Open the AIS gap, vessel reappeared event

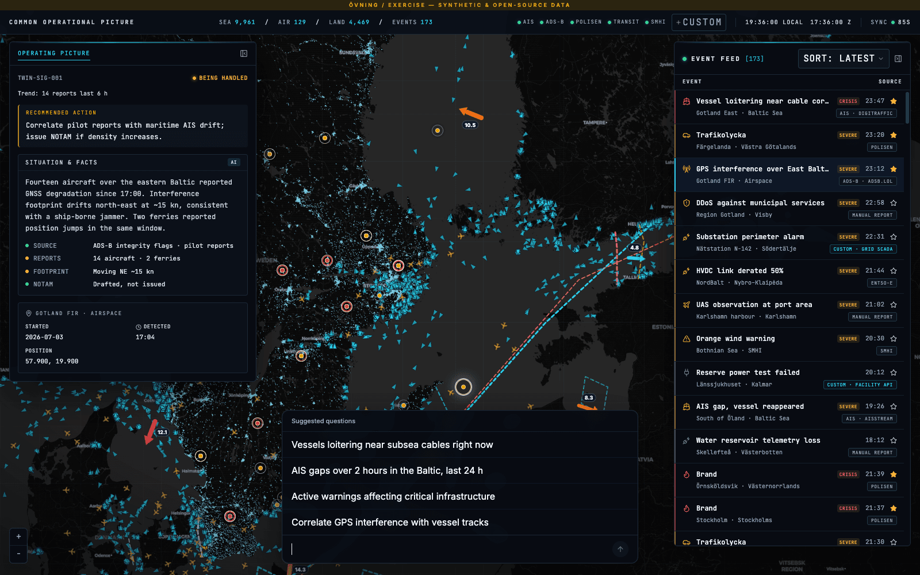pyautogui.click(x=789, y=412)
